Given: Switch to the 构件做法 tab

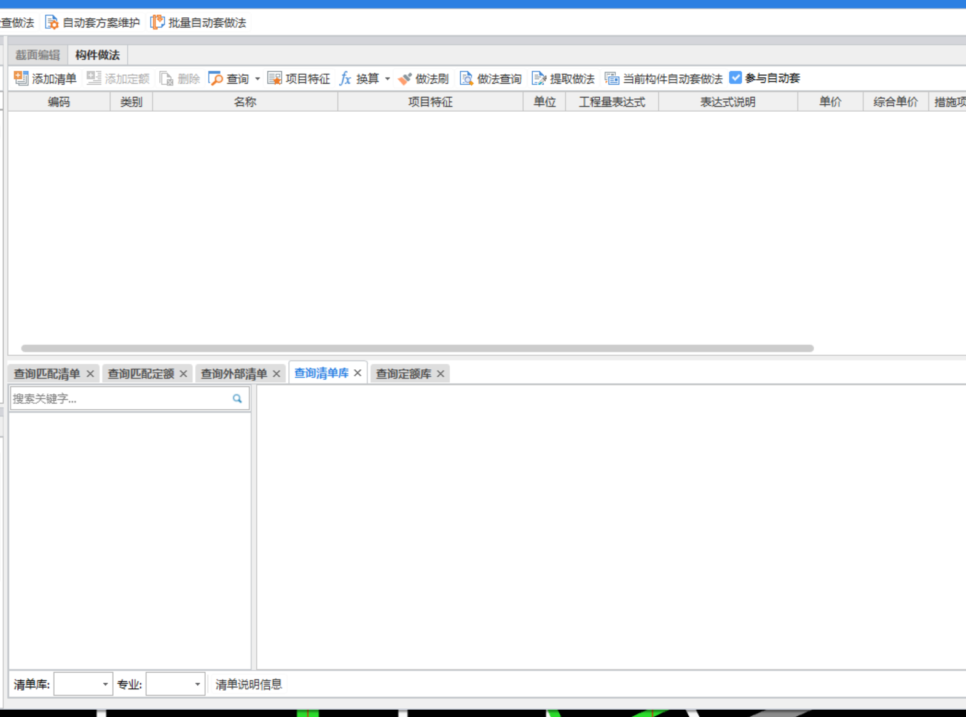Looking at the screenshot, I should click(x=98, y=55).
